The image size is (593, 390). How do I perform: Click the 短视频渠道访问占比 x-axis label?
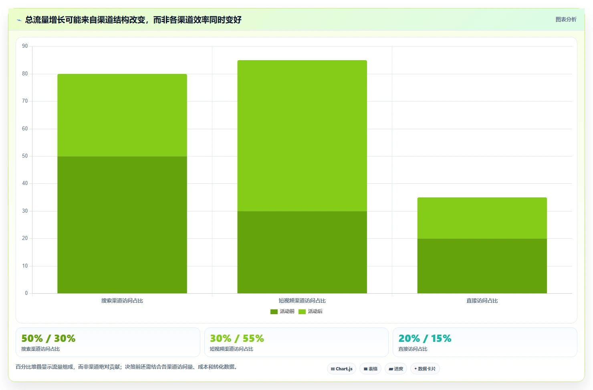tap(302, 301)
